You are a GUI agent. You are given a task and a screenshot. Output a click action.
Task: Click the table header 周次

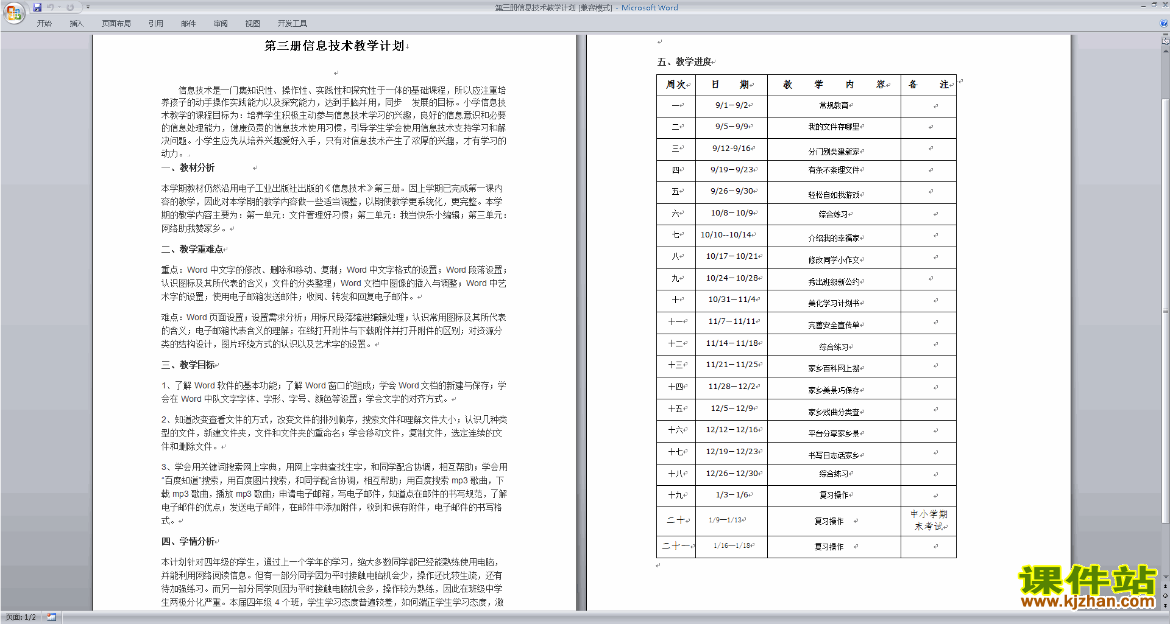(676, 85)
